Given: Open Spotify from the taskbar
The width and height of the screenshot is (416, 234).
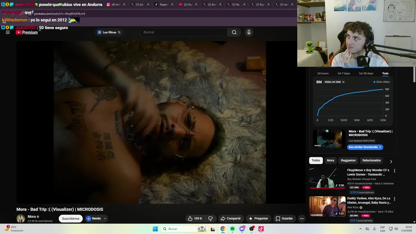Looking at the screenshot, I should click(232, 229).
